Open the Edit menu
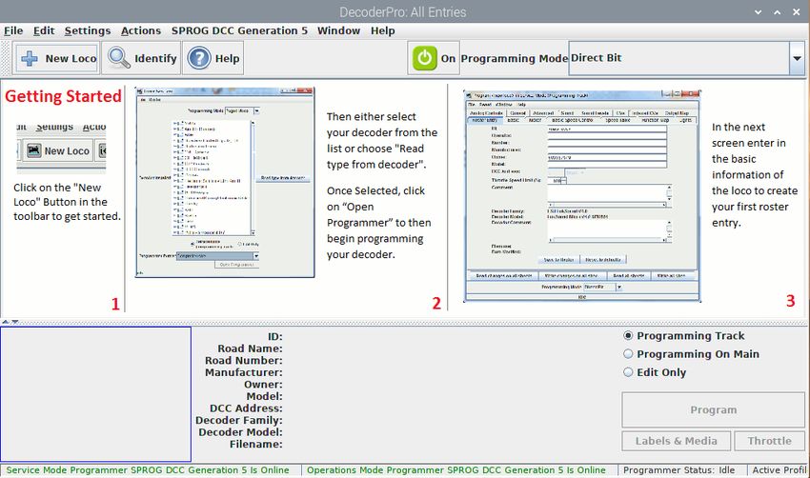The width and height of the screenshot is (810, 478). (44, 31)
